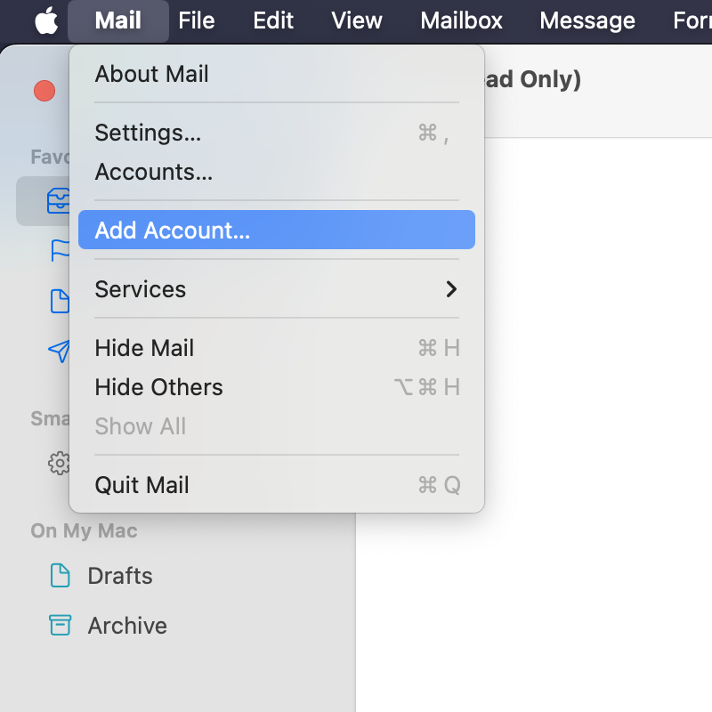712x712 pixels.
Task: Click the Smart Mailbox gear icon
Action: coord(59,464)
